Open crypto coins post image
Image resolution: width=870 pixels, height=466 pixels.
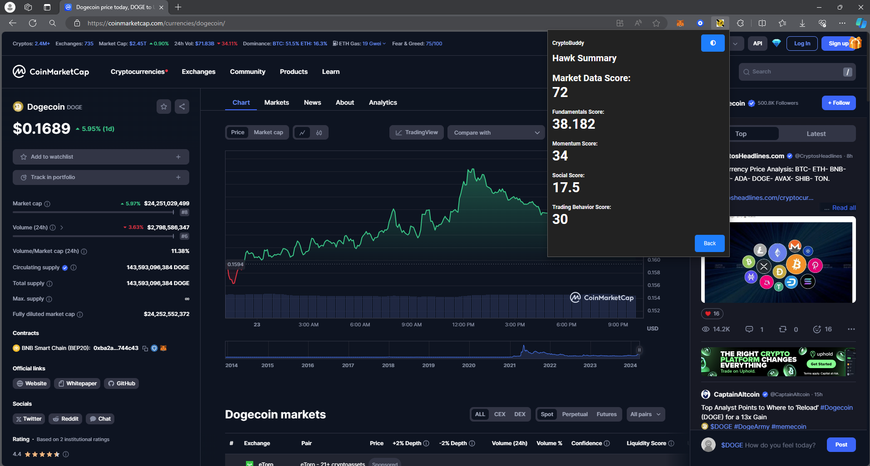pyautogui.click(x=778, y=260)
